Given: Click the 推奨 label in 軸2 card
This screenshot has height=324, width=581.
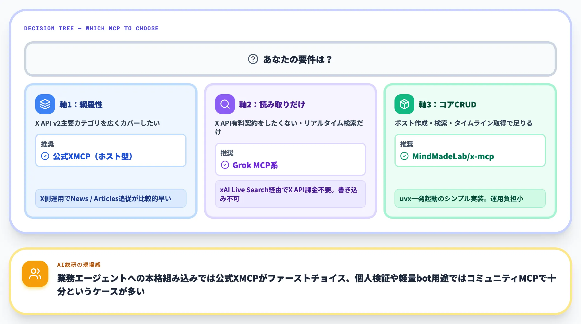Looking at the screenshot, I should 227,153.
